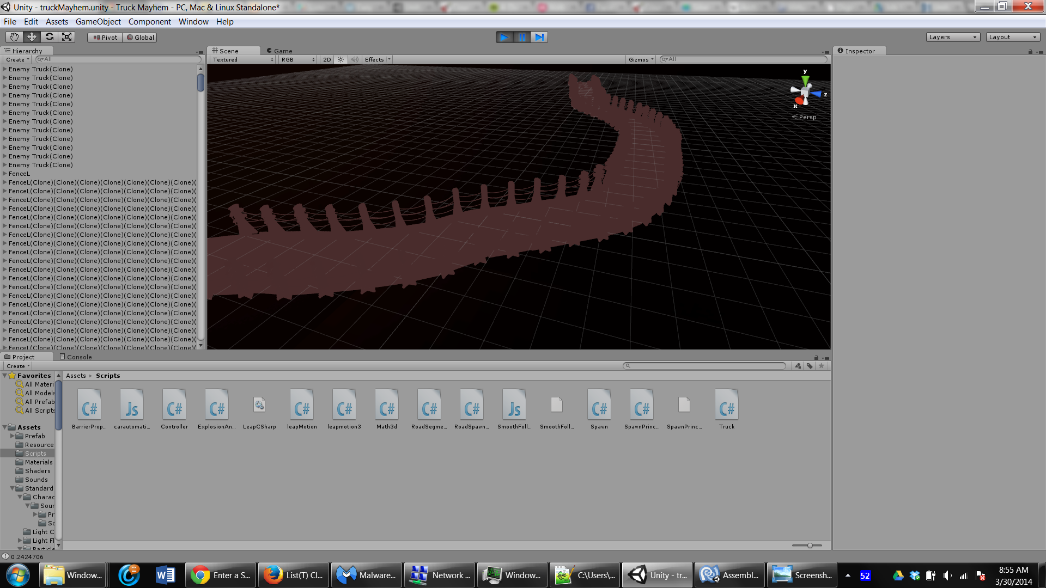This screenshot has height=588, width=1046.
Task: Open the Gizmos options button
Action: (641, 60)
